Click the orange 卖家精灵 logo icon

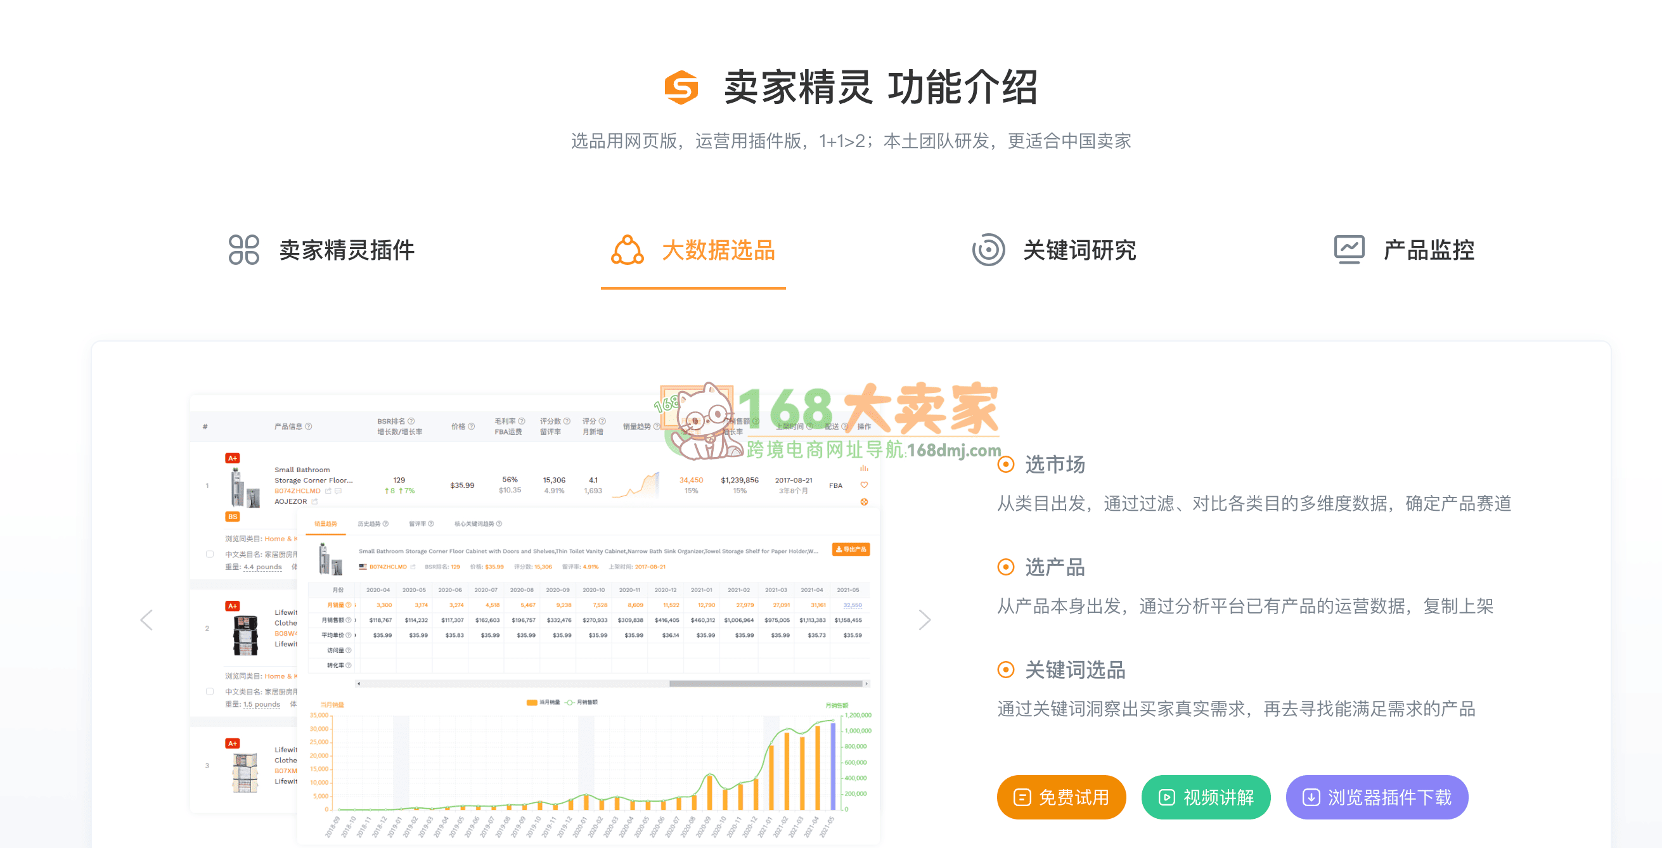click(681, 87)
